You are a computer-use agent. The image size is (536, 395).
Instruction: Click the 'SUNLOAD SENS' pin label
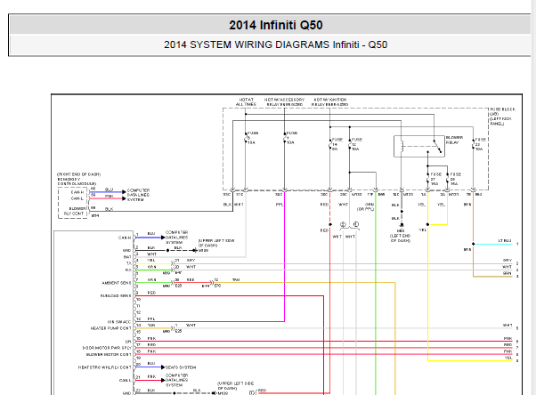click(x=116, y=296)
